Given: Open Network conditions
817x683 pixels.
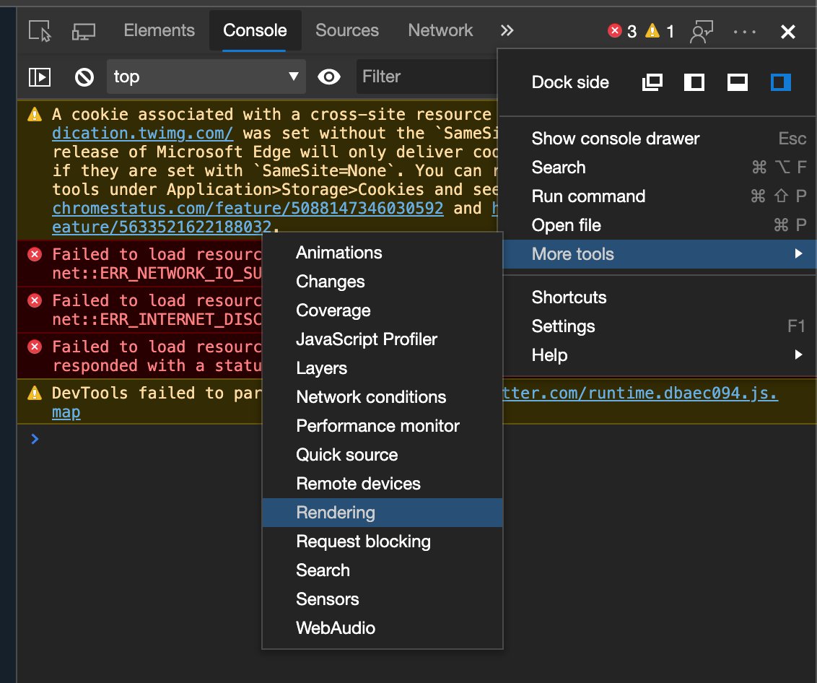Looking at the screenshot, I should coord(383,397).
